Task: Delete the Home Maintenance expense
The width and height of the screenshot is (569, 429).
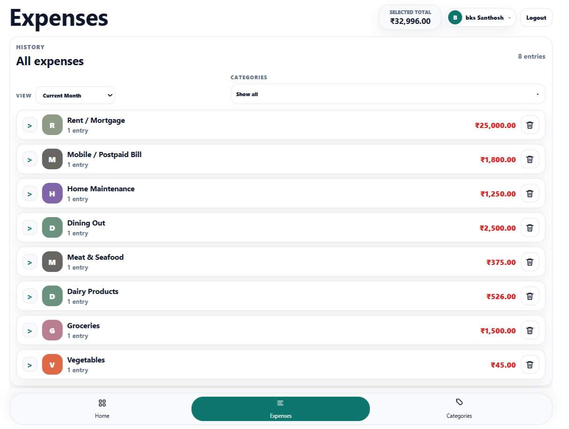Action: click(x=530, y=194)
